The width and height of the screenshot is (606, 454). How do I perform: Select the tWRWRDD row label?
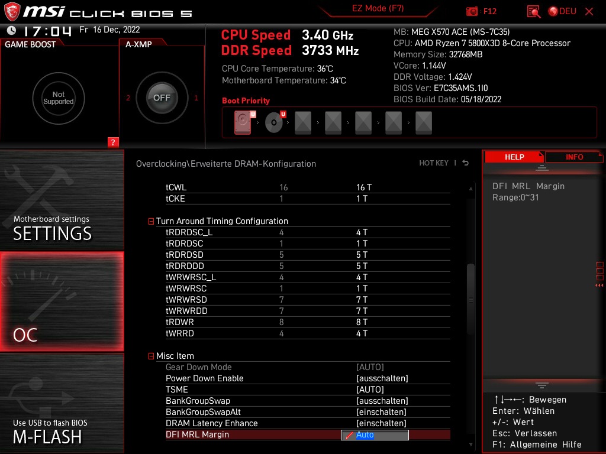[186, 311]
